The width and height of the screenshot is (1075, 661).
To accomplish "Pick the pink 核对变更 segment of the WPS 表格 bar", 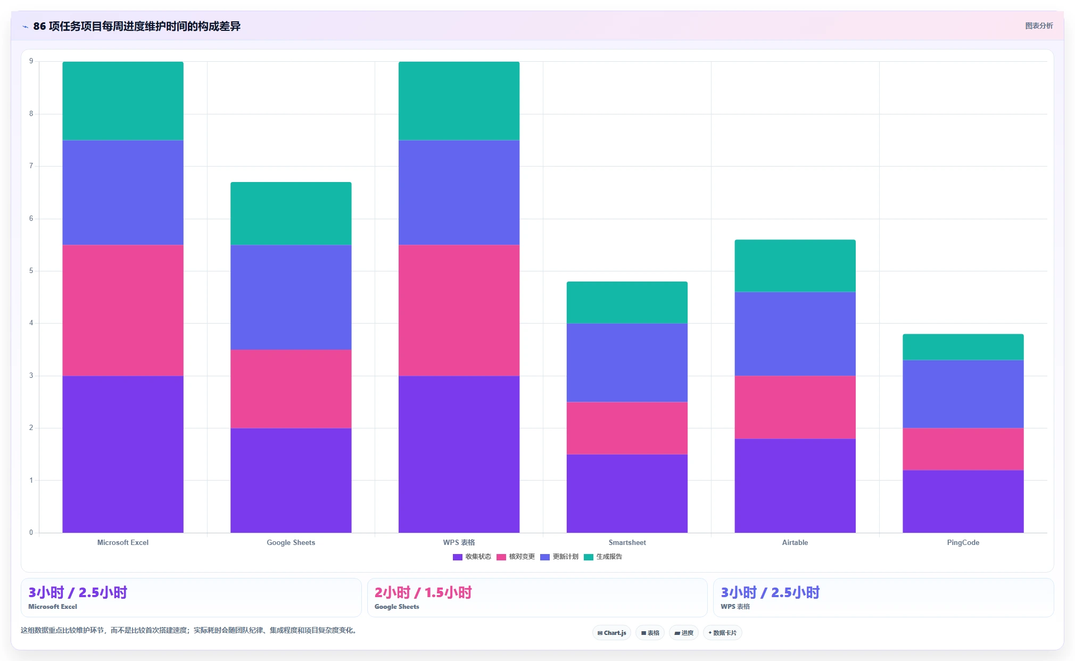I will (x=459, y=310).
